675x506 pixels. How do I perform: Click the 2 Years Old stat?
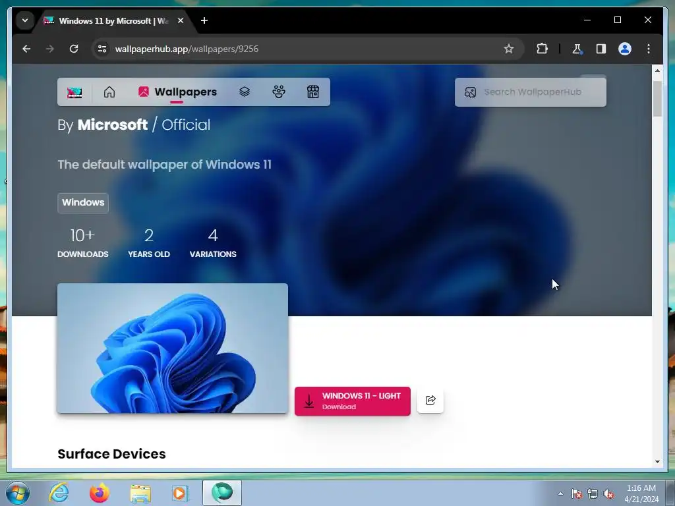149,242
